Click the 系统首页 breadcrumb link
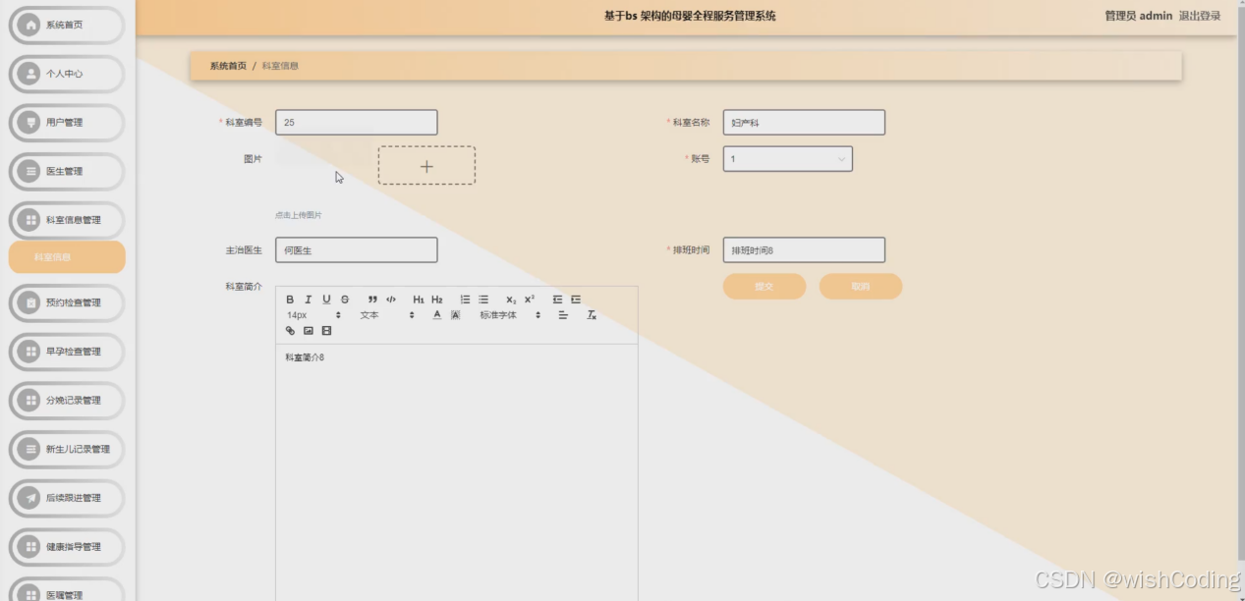Screen dimensions: 1245x601 click(228, 66)
